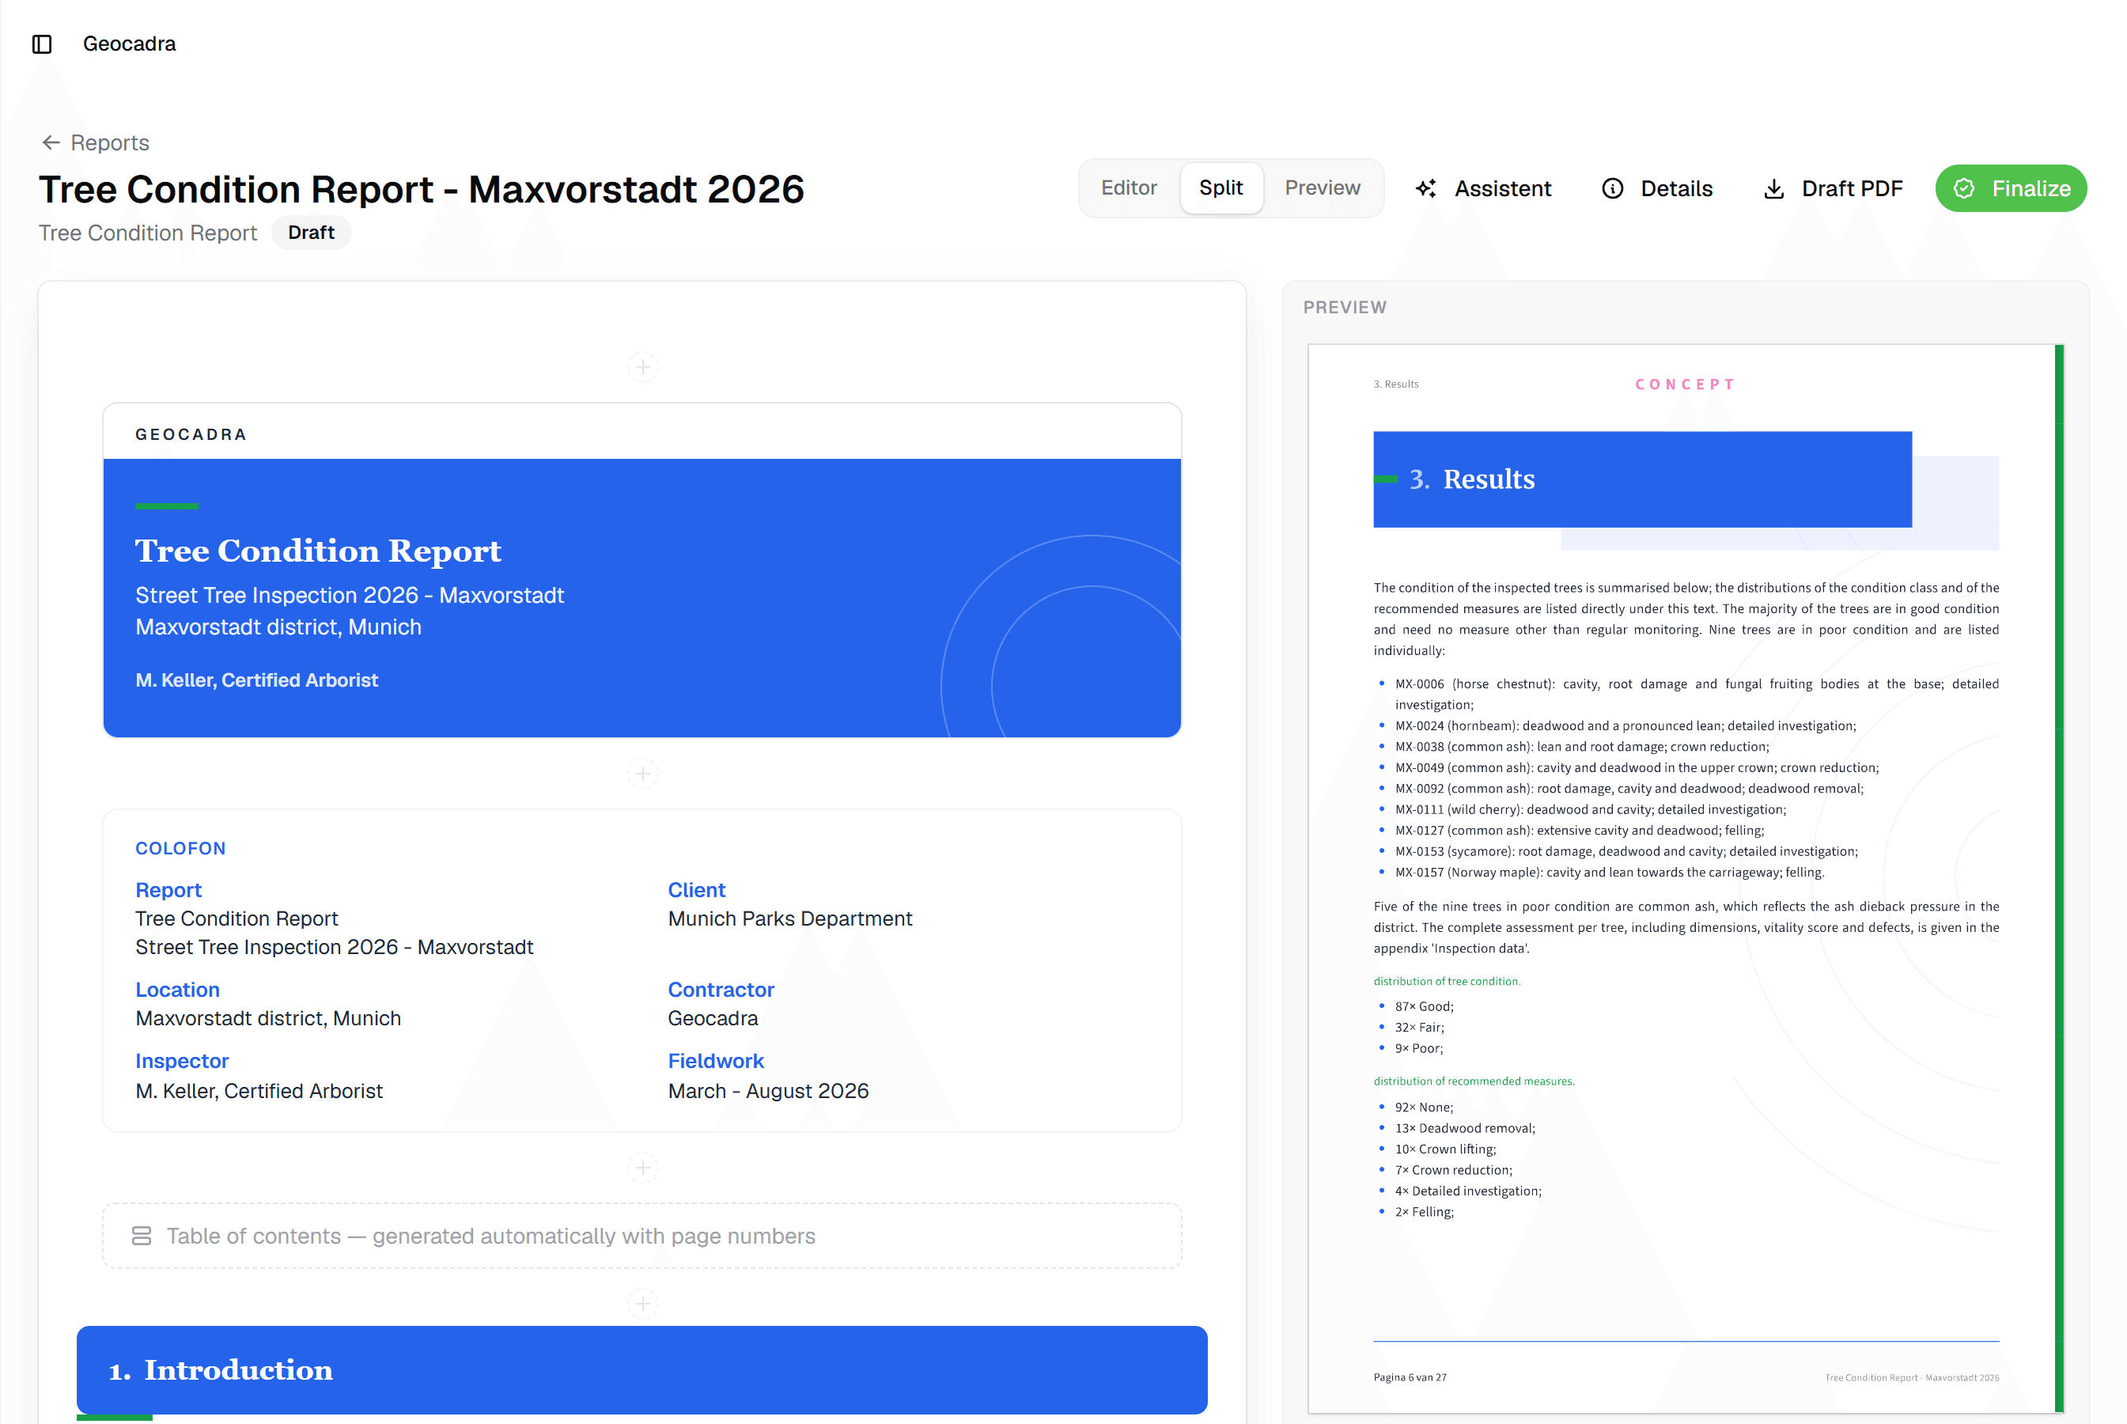Image resolution: width=2127 pixels, height=1424 pixels.
Task: Click the PREVIEW panel label
Action: click(x=1345, y=307)
